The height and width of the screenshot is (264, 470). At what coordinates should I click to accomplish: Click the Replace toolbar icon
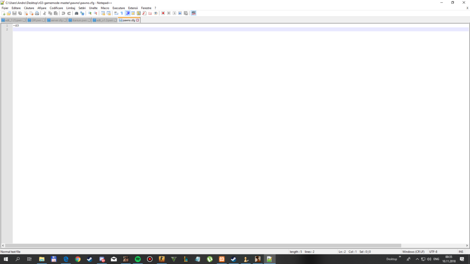click(82, 13)
